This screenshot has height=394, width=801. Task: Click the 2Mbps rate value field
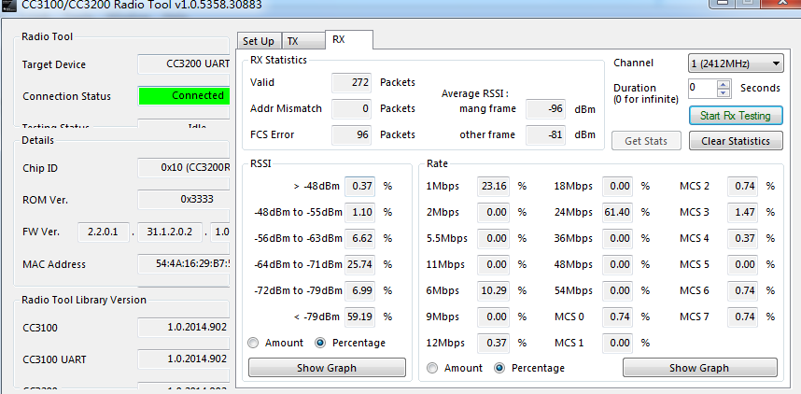point(494,212)
